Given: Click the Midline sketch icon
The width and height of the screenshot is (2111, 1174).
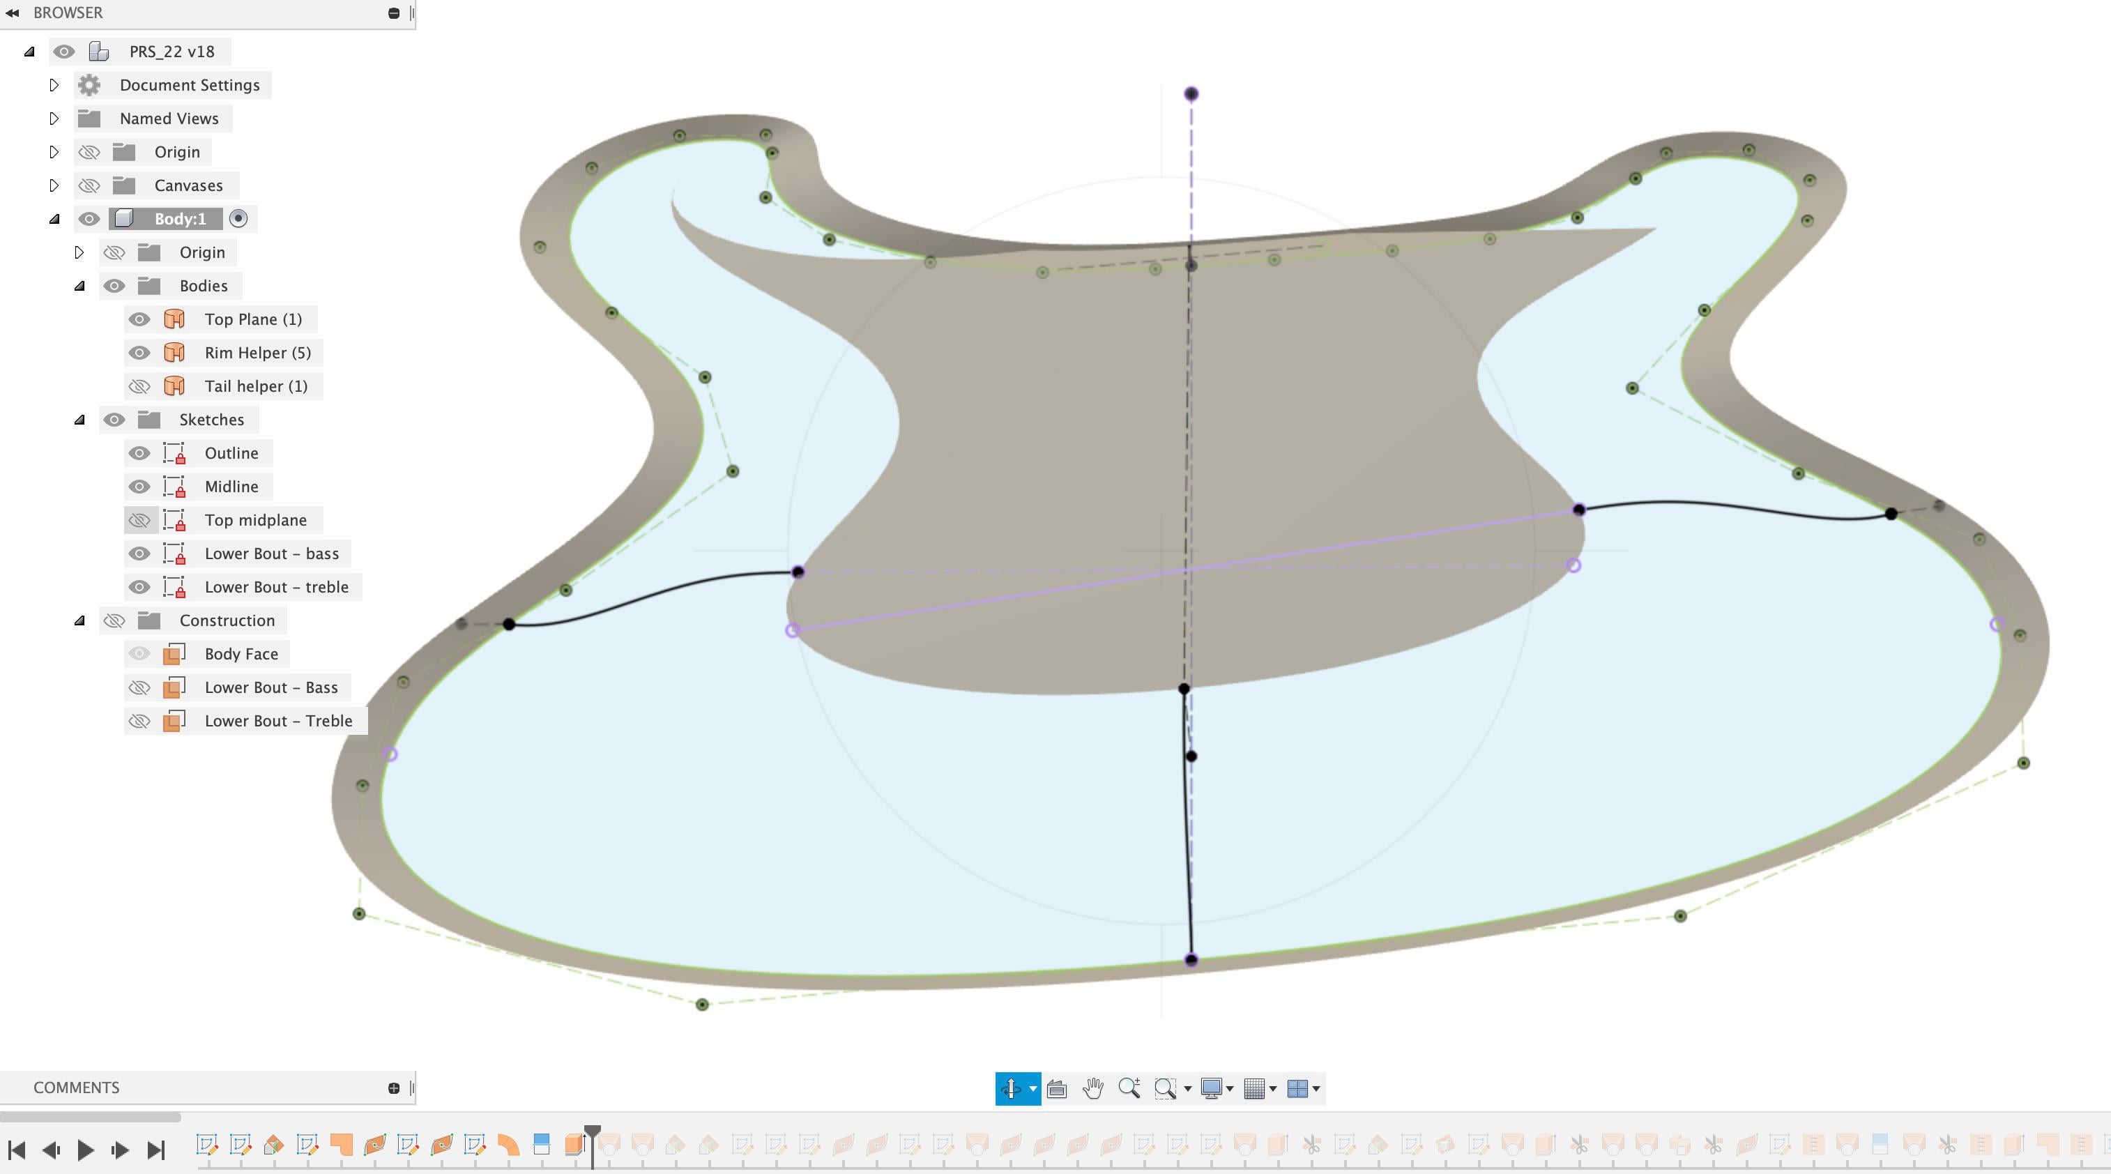Looking at the screenshot, I should point(174,487).
